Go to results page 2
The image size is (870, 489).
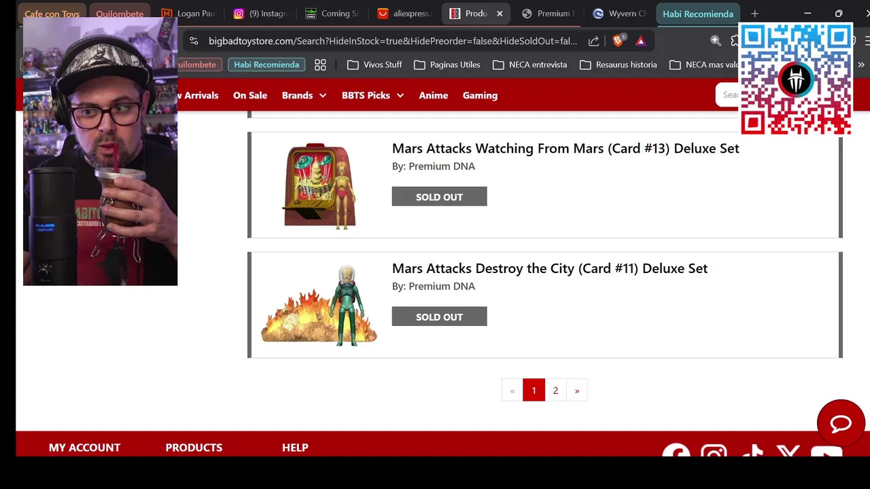tap(555, 391)
